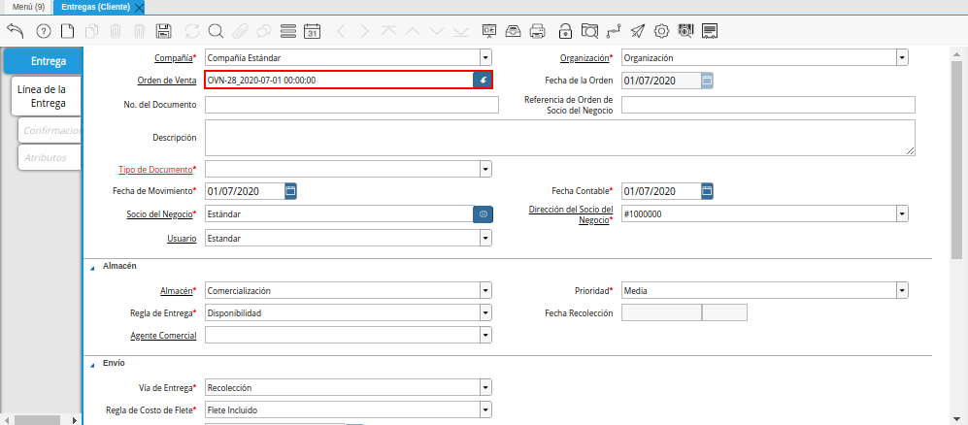Collapse the Envío section
The image size is (968, 425).
pyautogui.click(x=93, y=364)
